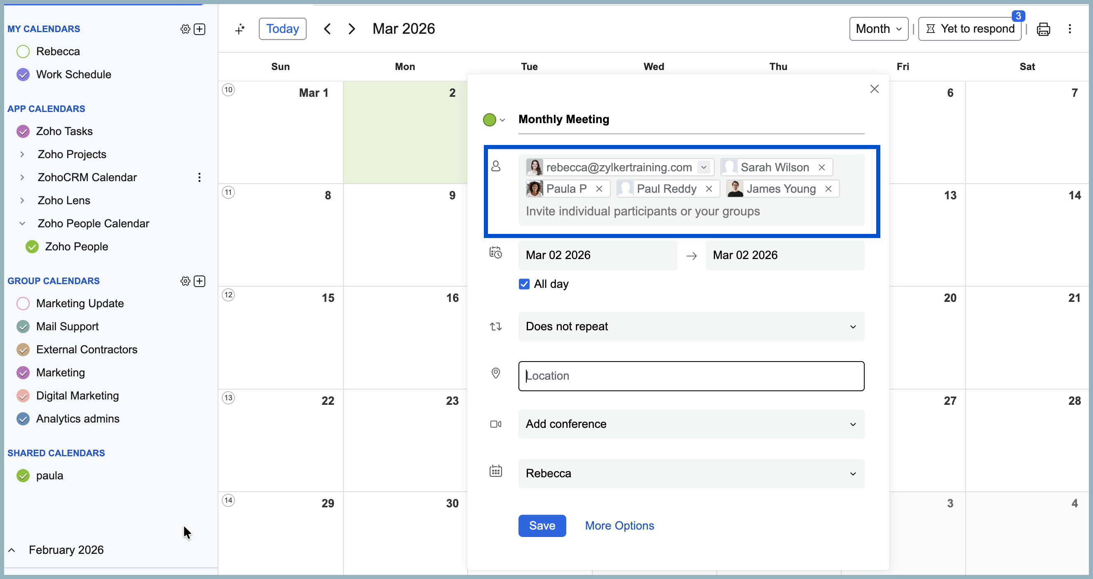Change the green event color swatch

[x=493, y=120]
